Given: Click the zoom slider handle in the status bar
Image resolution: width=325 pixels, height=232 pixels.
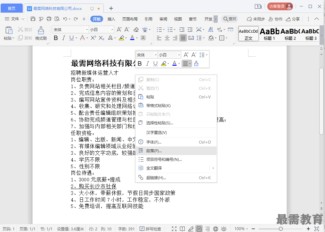Looking at the screenshot, I should click(x=280, y=229).
